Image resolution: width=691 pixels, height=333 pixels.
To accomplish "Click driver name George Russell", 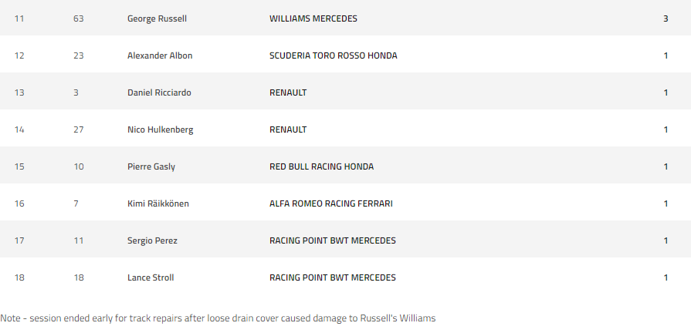I will tap(157, 18).
